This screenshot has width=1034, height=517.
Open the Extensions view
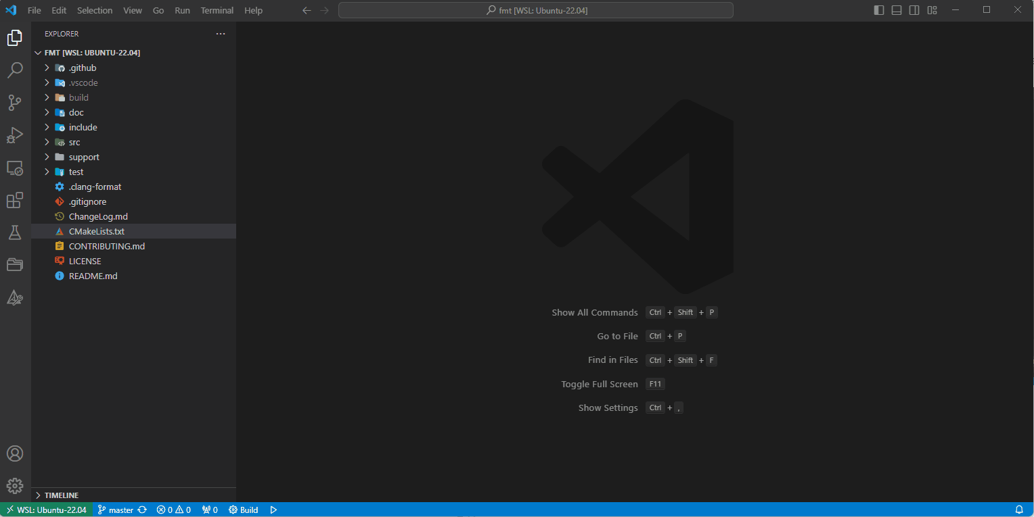15,200
